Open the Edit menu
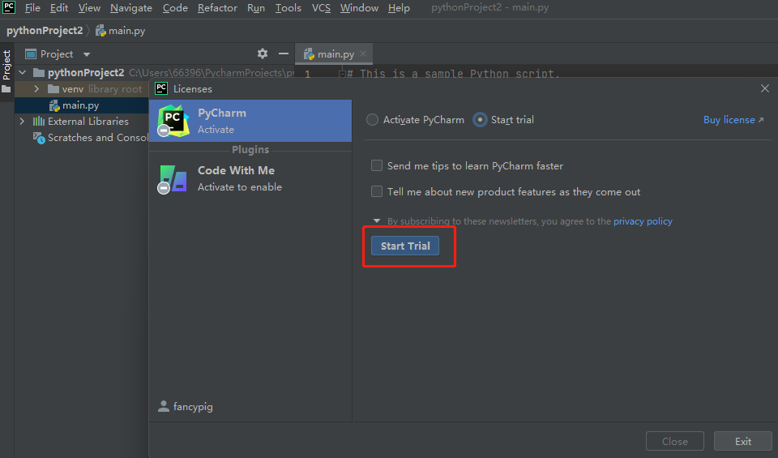The image size is (778, 458). [59, 8]
